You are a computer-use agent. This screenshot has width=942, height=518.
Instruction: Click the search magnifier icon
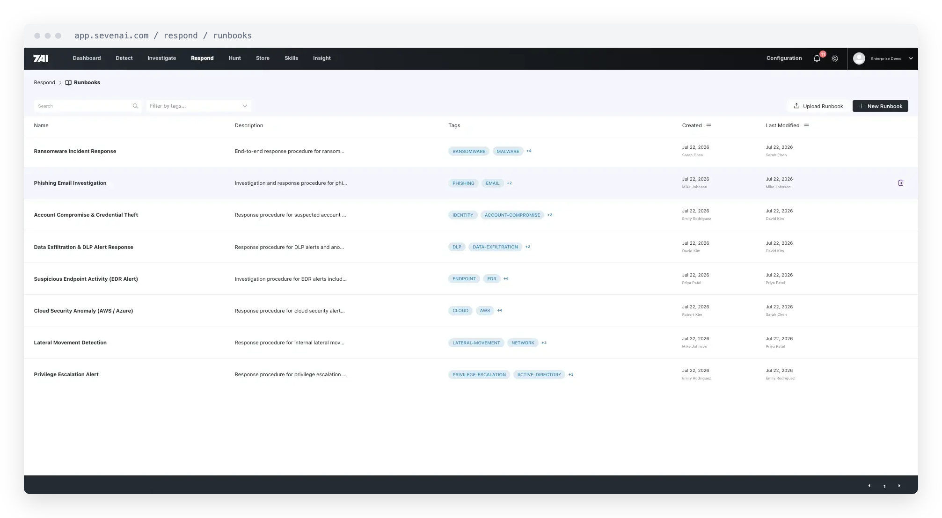tap(135, 106)
